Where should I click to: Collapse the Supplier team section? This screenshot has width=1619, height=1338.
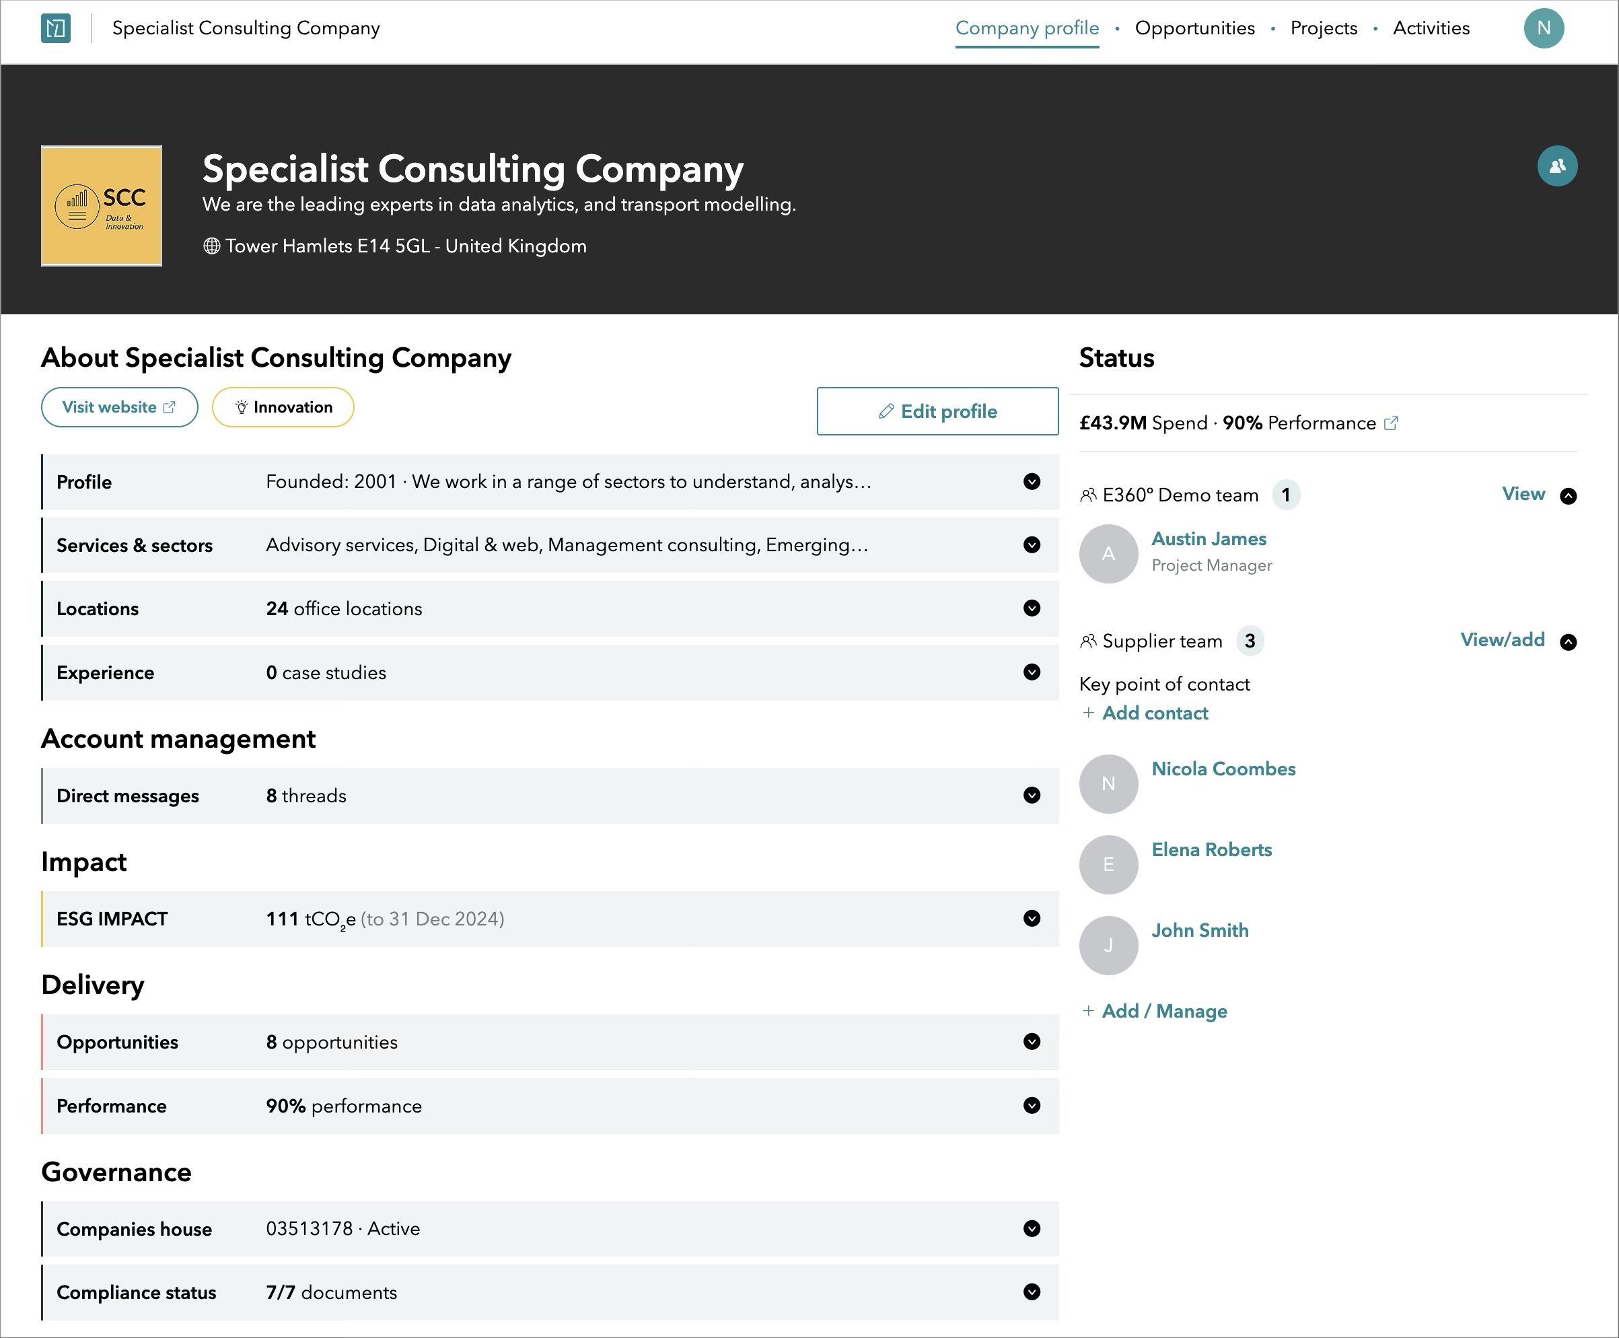tap(1568, 642)
